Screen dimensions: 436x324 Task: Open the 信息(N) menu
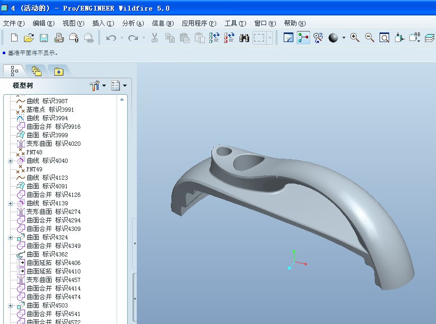163,23
